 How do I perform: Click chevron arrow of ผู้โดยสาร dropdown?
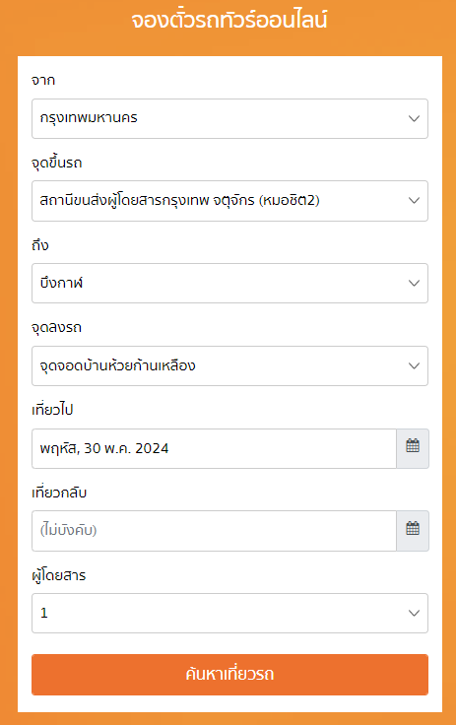[x=414, y=613]
